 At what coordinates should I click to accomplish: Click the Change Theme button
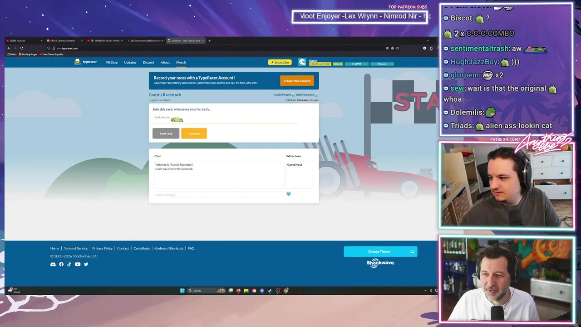pos(380,252)
